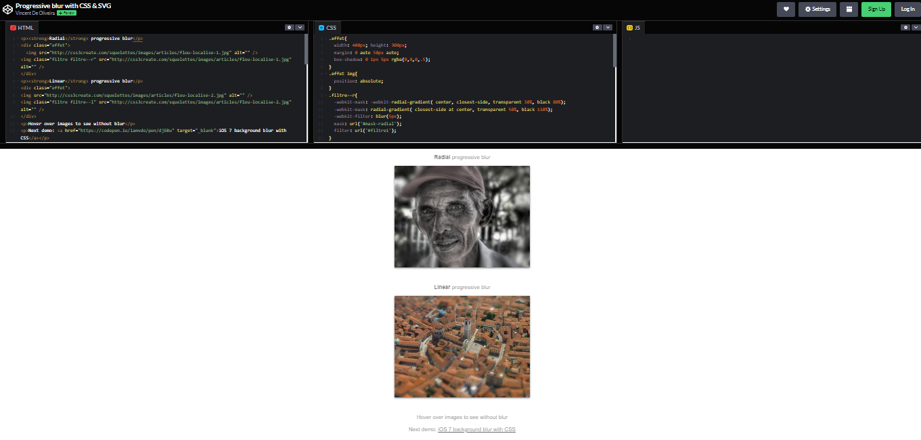This screenshot has width=921, height=440.
Task: Expand the HTML panel dropdown chevron
Action: click(300, 26)
